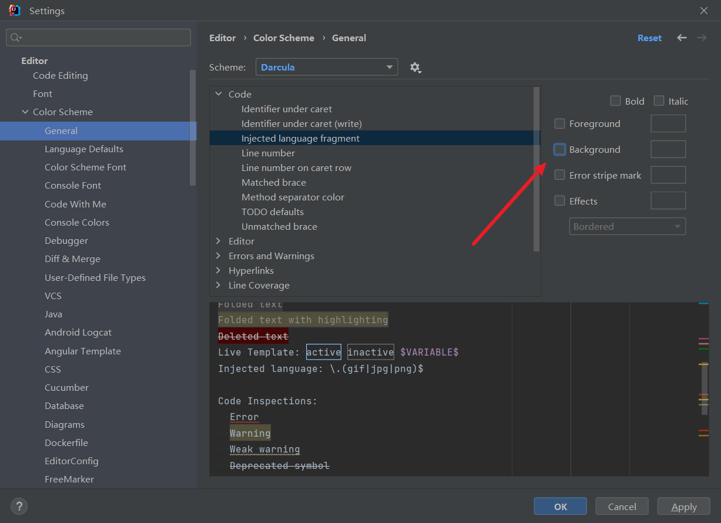Select the Matched brace item
The width and height of the screenshot is (721, 523).
click(x=274, y=182)
